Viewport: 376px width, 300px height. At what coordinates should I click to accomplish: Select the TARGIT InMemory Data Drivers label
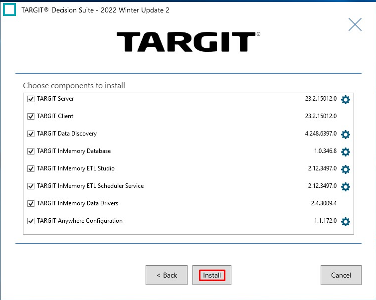[x=78, y=203]
